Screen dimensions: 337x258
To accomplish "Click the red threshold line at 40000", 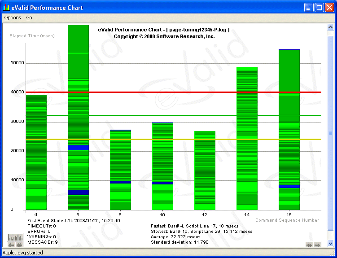I will 174,92.
